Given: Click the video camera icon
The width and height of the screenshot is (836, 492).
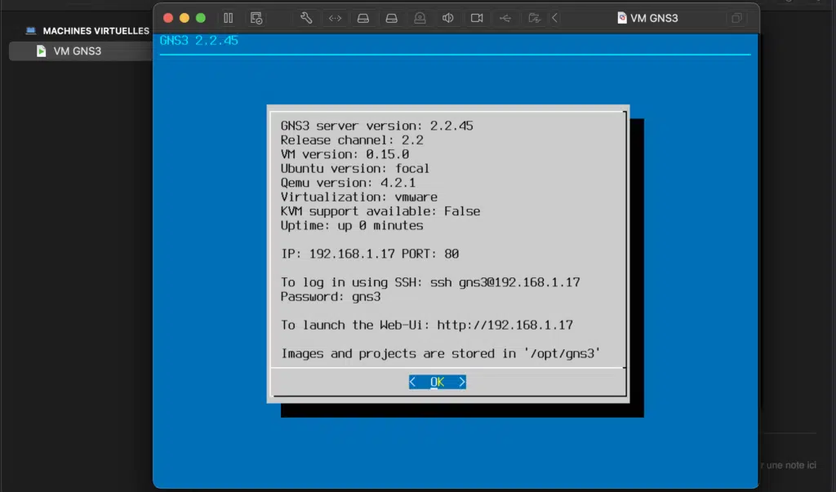Looking at the screenshot, I should (477, 18).
